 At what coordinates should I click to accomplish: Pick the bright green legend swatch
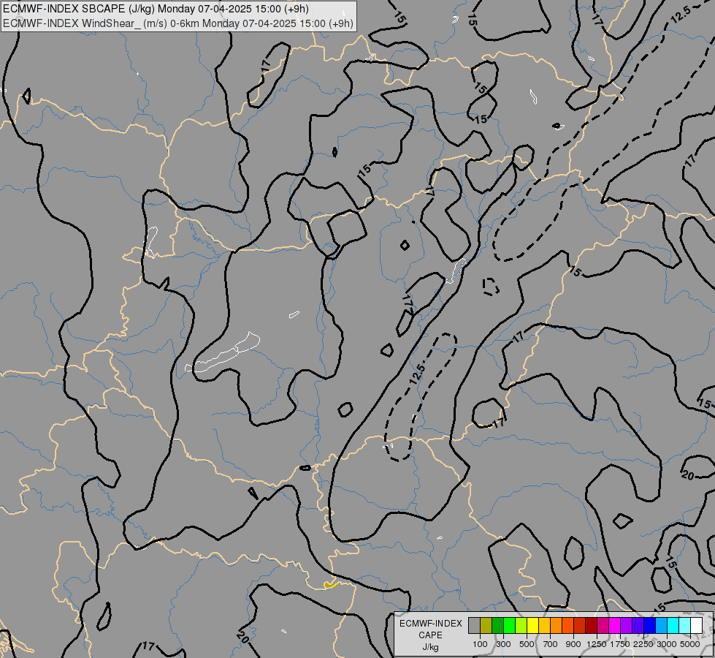tap(509, 625)
